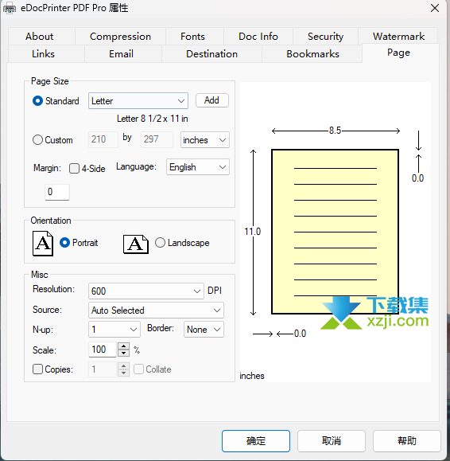Click the 取消 cancel button
Image resolution: width=450 pixels, height=461 pixels.
332,441
